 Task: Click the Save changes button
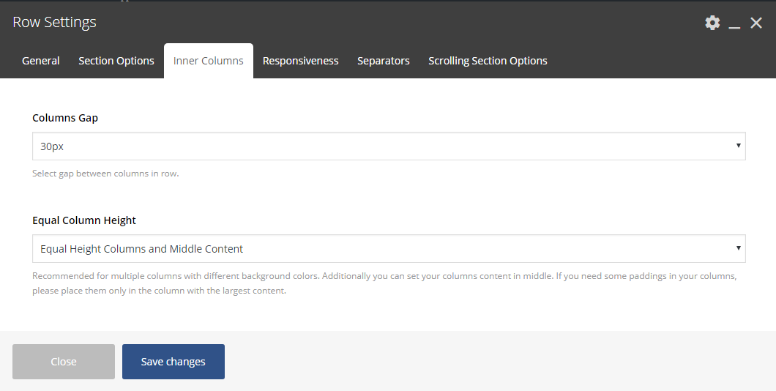(x=174, y=362)
